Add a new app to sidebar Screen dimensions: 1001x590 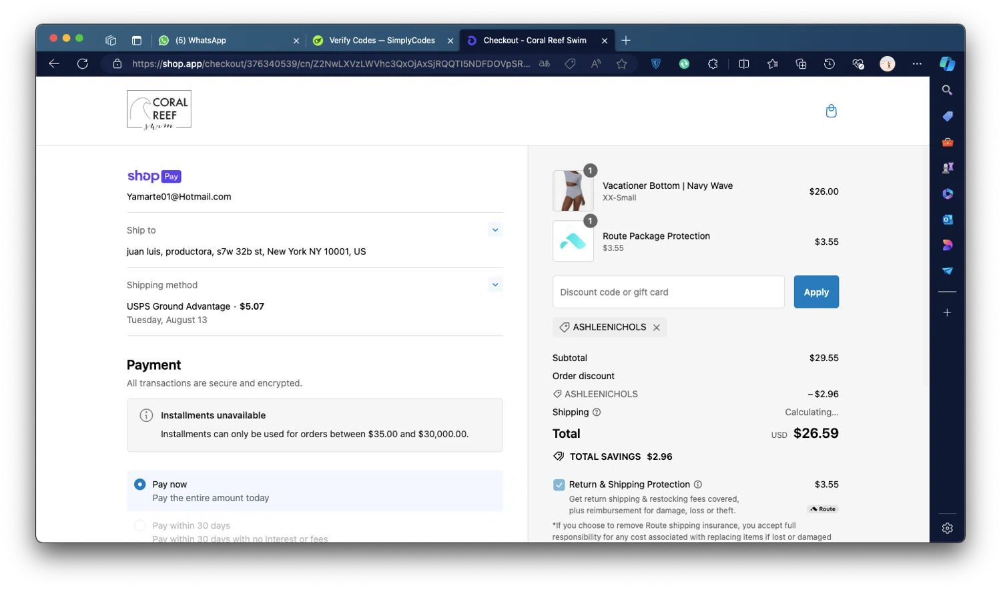click(x=947, y=312)
